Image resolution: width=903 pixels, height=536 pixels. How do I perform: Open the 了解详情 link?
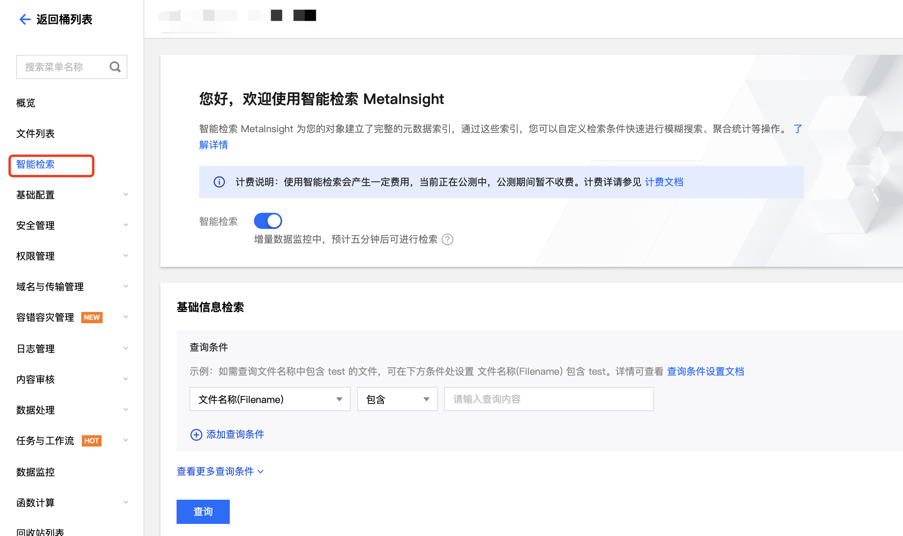coord(214,145)
